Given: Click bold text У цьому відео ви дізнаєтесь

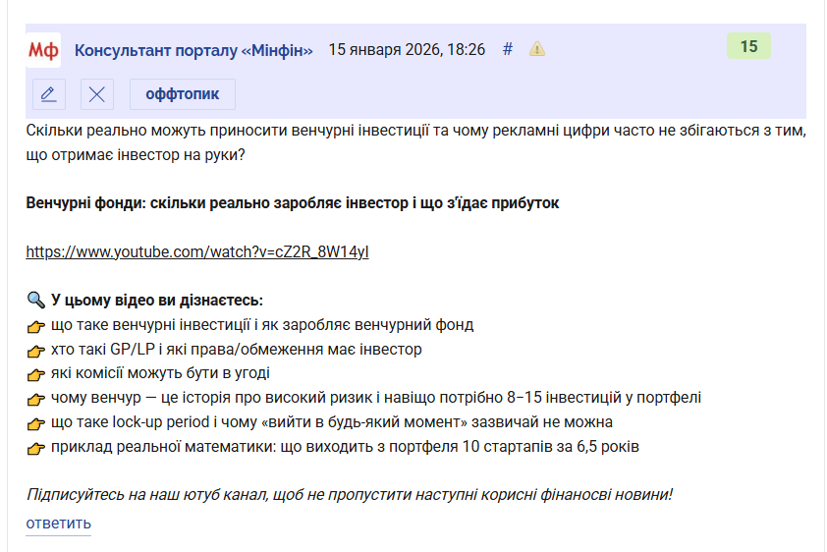Looking at the screenshot, I should 157,301.
